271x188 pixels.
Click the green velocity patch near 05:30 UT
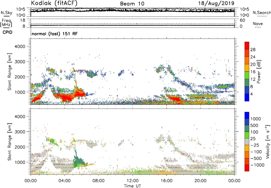pos(79,161)
